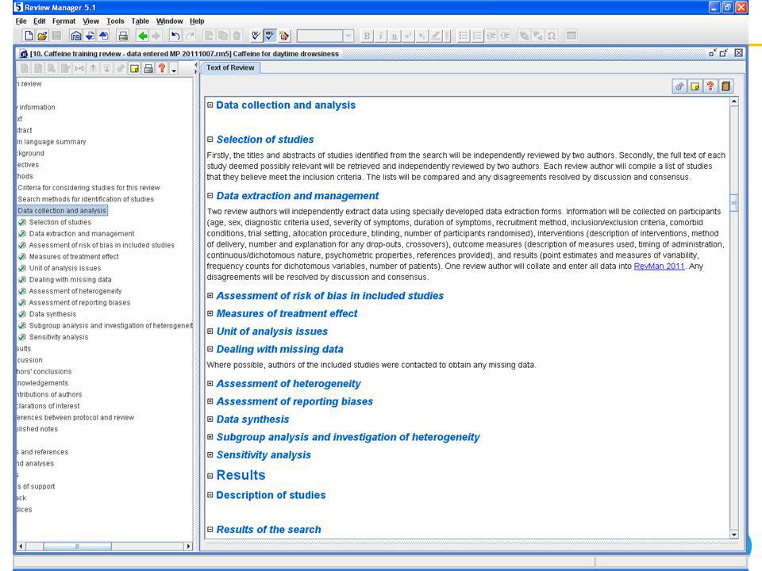The width and height of the screenshot is (762, 571).
Task: Open the red question mark help above text
Action: tap(710, 86)
